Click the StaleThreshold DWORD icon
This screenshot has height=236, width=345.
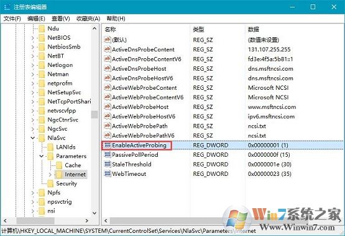(108, 164)
